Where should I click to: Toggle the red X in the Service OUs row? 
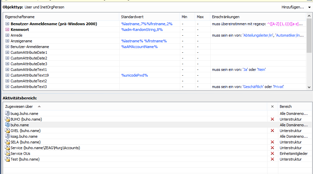272,154
